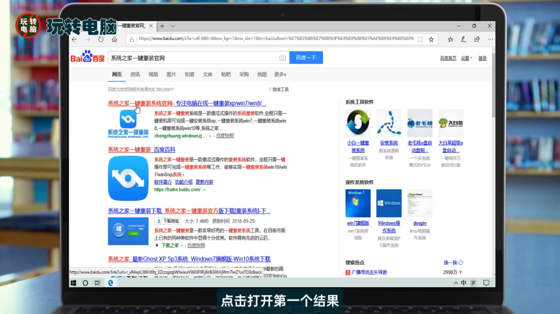
Task: Click the 广播寻找走失导游 hot search
Action: pos(369,272)
